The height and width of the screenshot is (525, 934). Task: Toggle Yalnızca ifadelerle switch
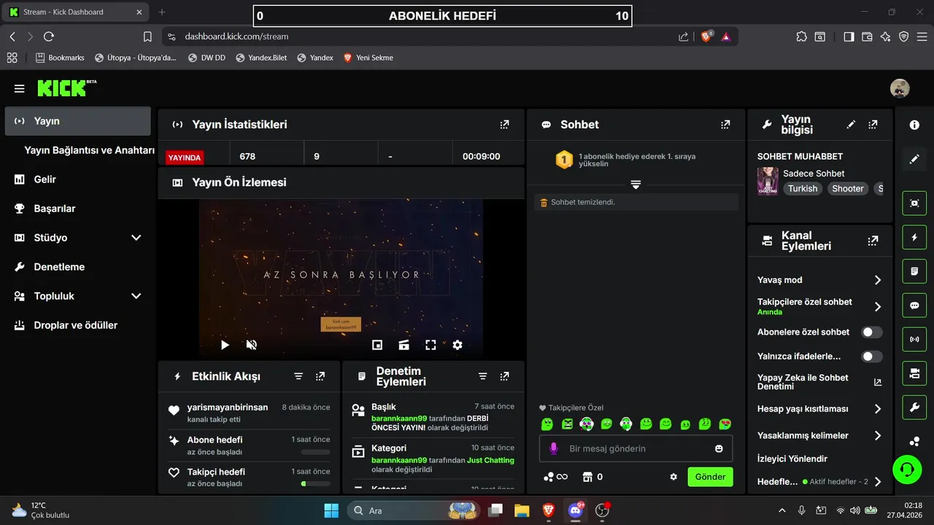tap(871, 357)
